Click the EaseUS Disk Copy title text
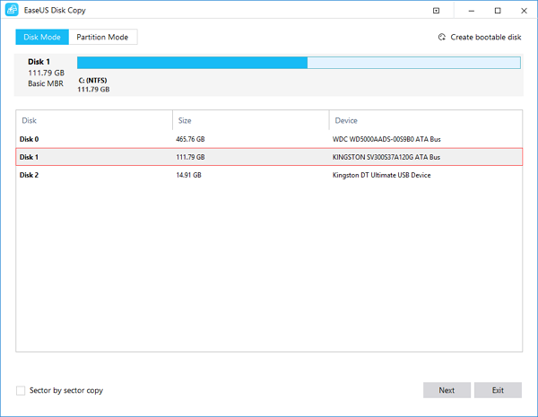Screen dimensions: 538x417 (55, 10)
